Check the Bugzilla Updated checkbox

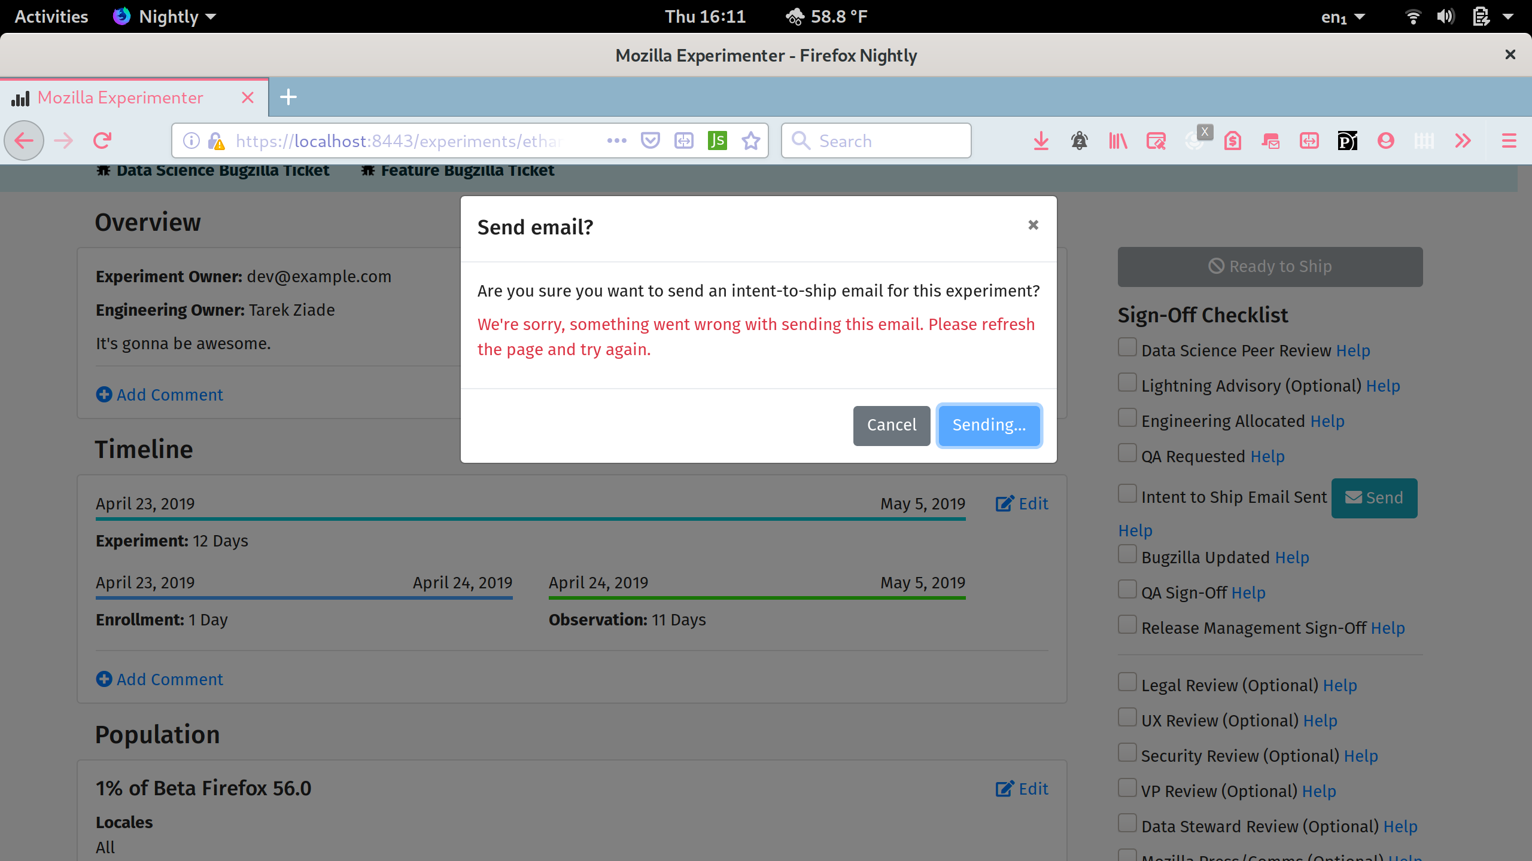click(1127, 554)
